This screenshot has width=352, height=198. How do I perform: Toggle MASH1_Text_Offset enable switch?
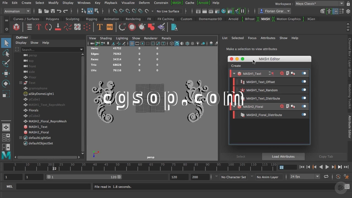[x=304, y=82]
